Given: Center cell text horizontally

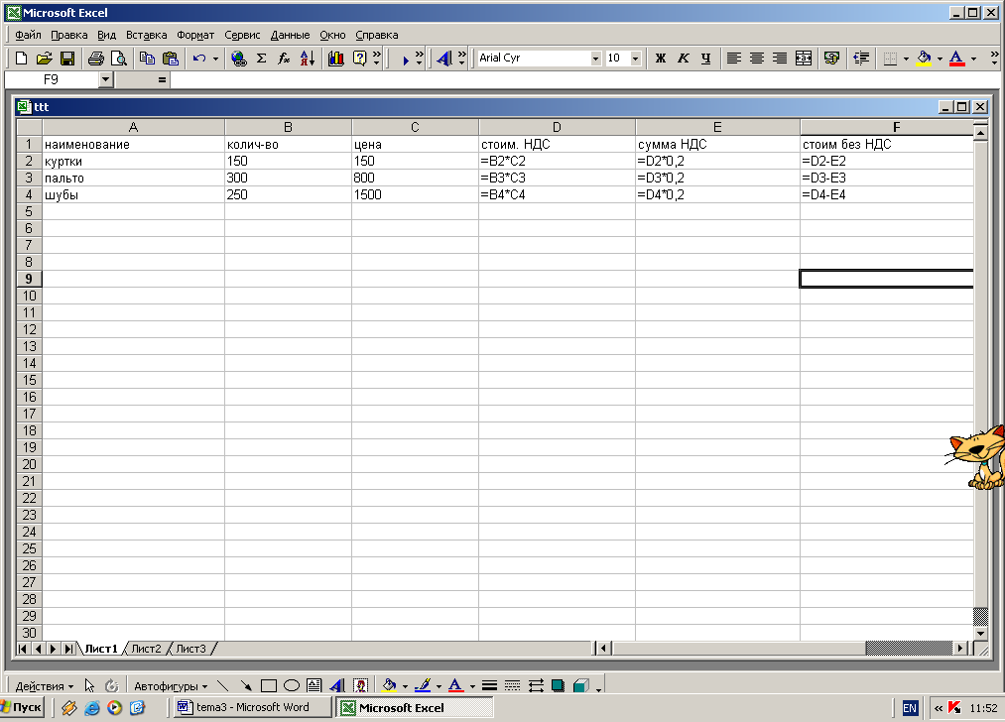Looking at the screenshot, I should click(757, 59).
